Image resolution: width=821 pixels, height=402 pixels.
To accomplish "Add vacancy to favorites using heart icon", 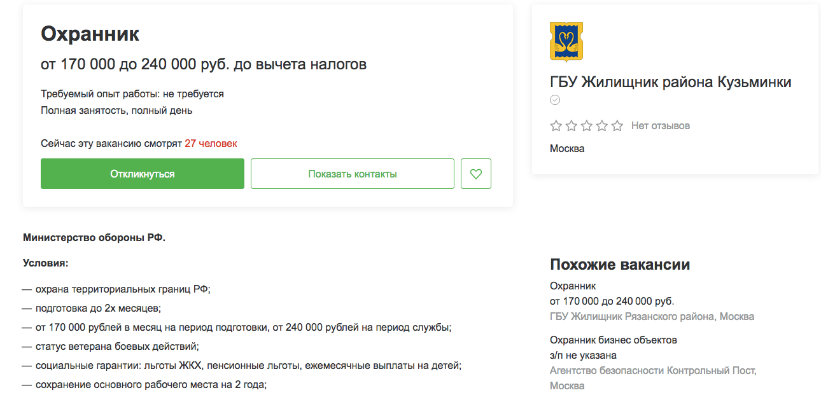I will [x=475, y=173].
